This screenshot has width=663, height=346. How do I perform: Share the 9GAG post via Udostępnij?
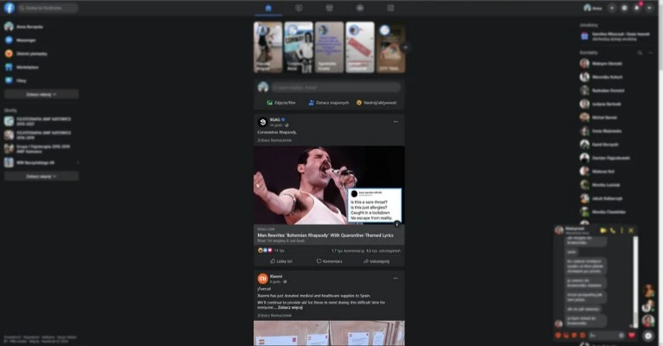click(x=377, y=261)
